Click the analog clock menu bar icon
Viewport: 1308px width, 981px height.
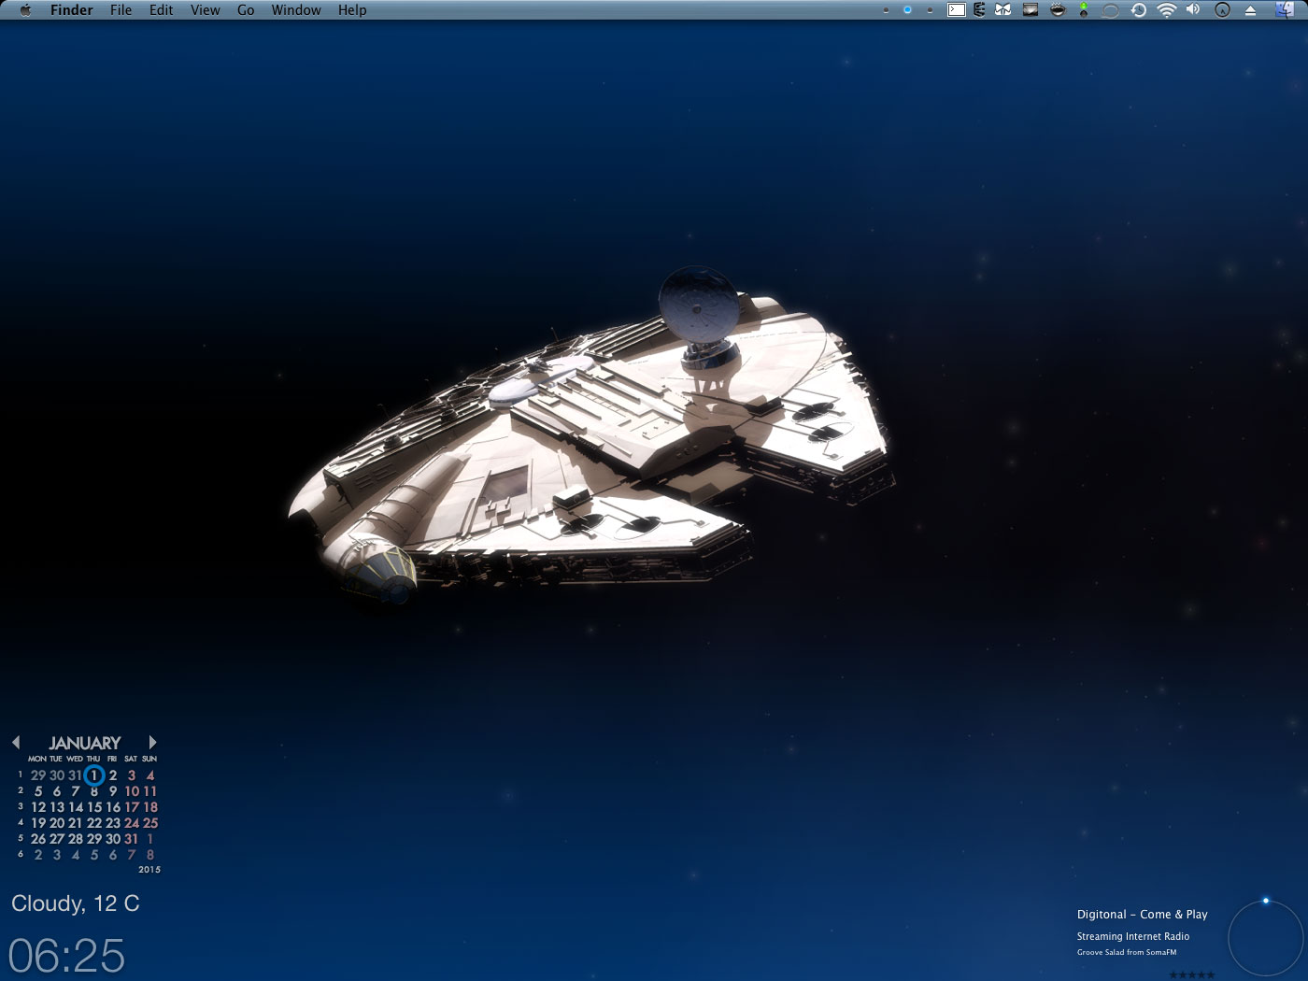tap(1222, 10)
